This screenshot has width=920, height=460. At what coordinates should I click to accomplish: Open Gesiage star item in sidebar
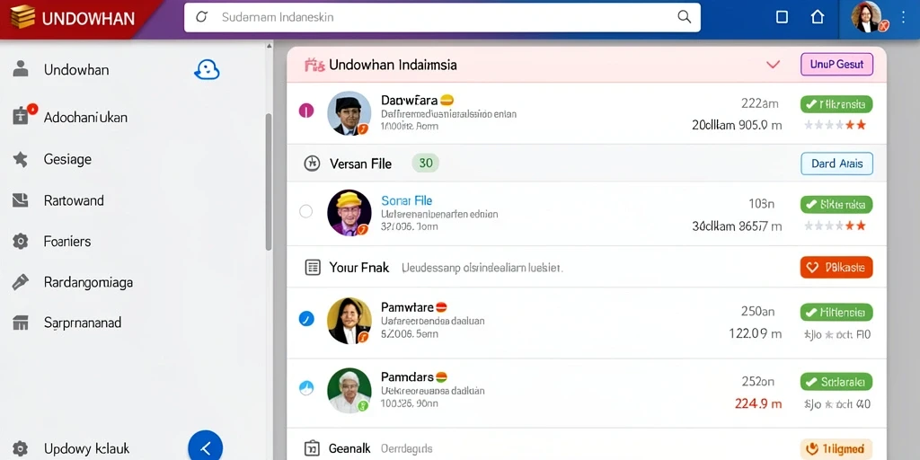click(x=67, y=159)
